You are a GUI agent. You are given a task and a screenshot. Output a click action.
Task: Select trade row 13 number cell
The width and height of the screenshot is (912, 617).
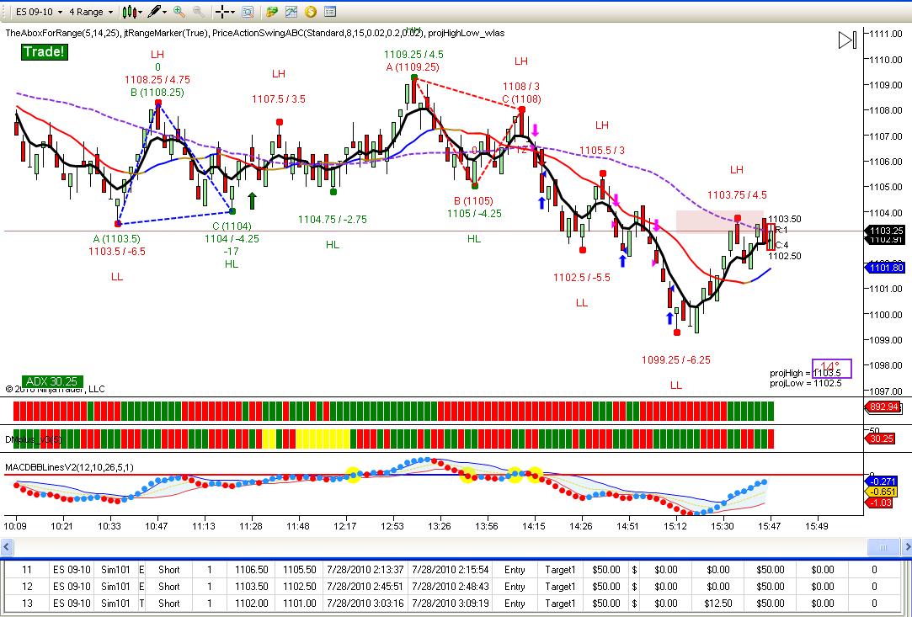[27, 603]
